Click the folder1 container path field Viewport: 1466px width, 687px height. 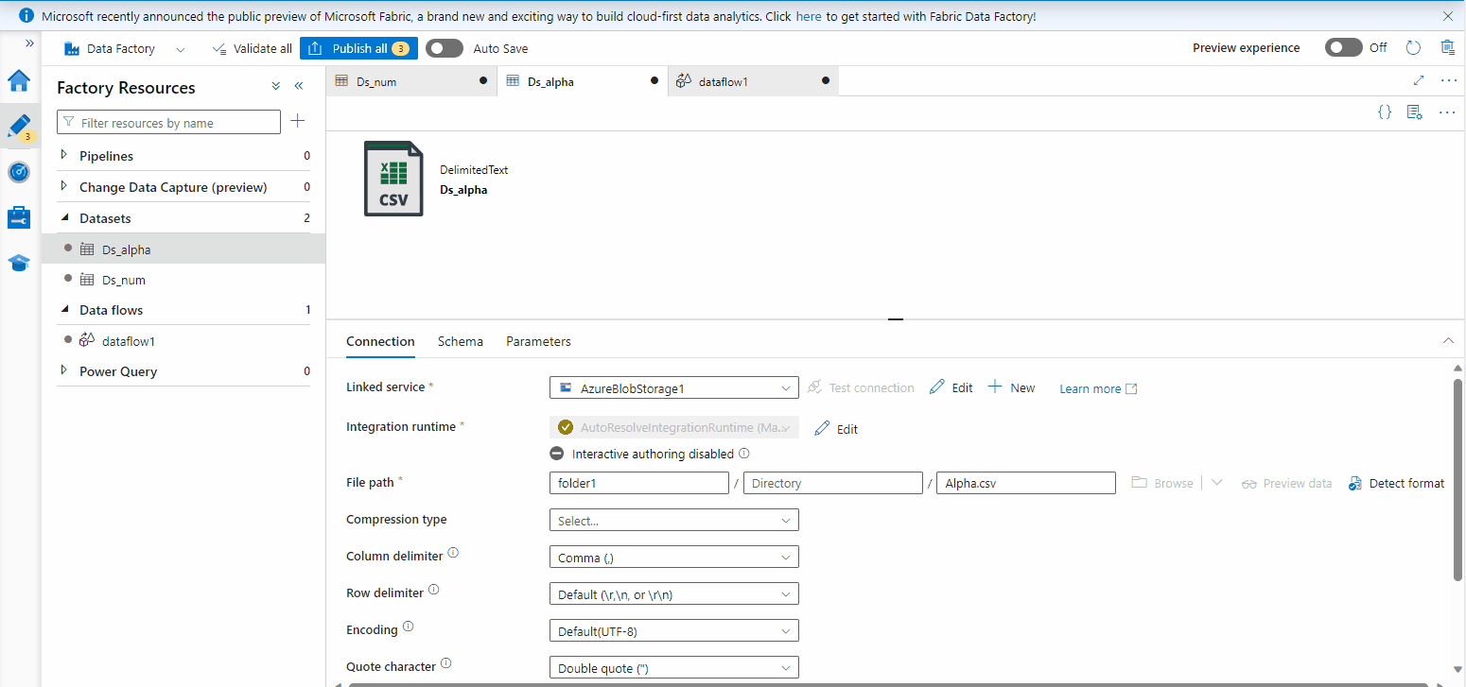(639, 483)
